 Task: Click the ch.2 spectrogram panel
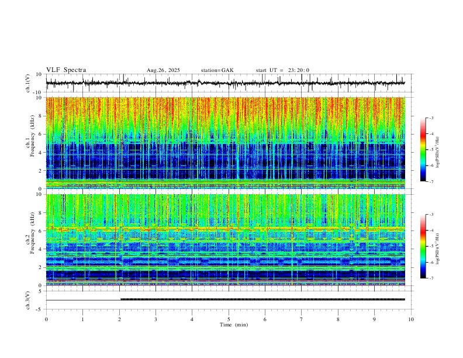225,240
